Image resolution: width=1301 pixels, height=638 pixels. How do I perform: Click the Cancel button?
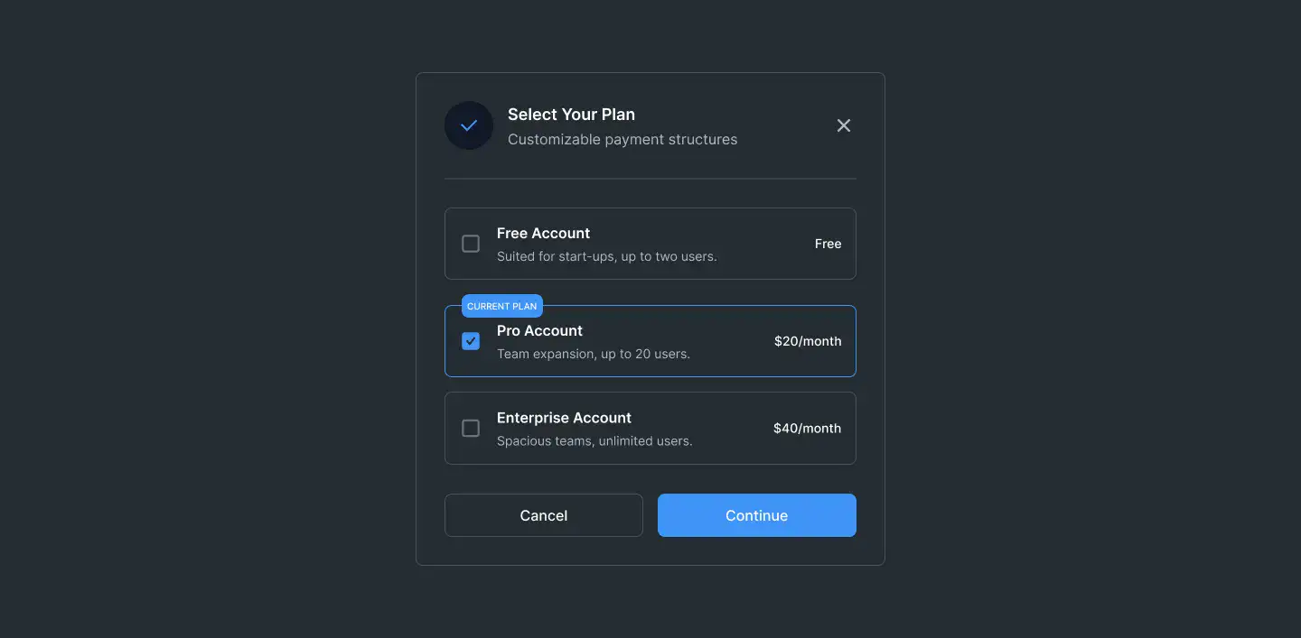click(x=544, y=515)
